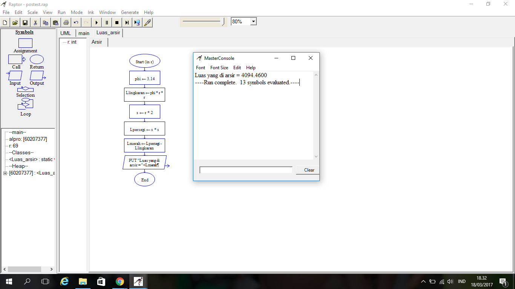Open the zoom percentage dropdown

(x=253, y=21)
